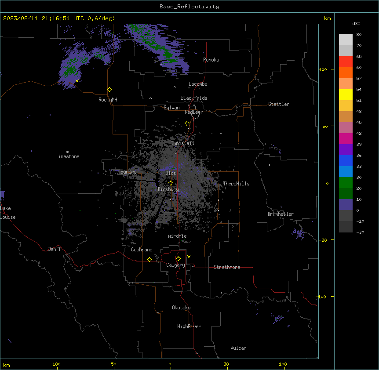Click the HighRiver label

[189, 326]
